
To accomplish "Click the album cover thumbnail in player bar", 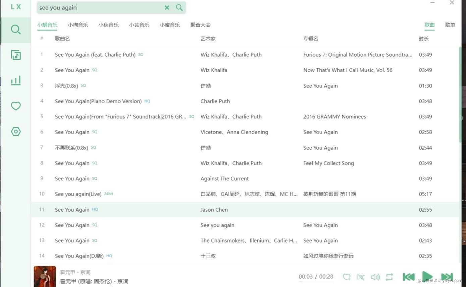I will tap(45, 276).
